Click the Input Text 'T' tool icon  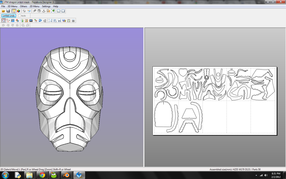(27, 20)
